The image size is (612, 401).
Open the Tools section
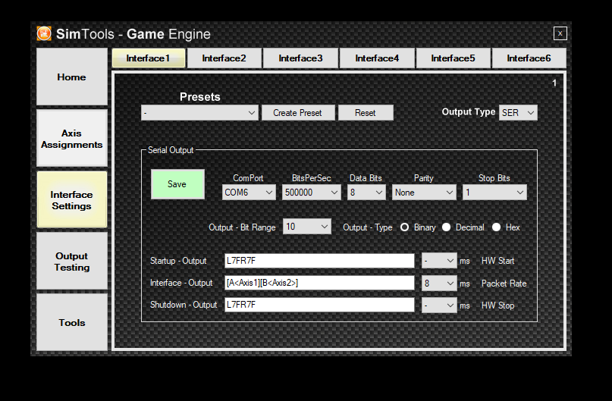tap(72, 322)
